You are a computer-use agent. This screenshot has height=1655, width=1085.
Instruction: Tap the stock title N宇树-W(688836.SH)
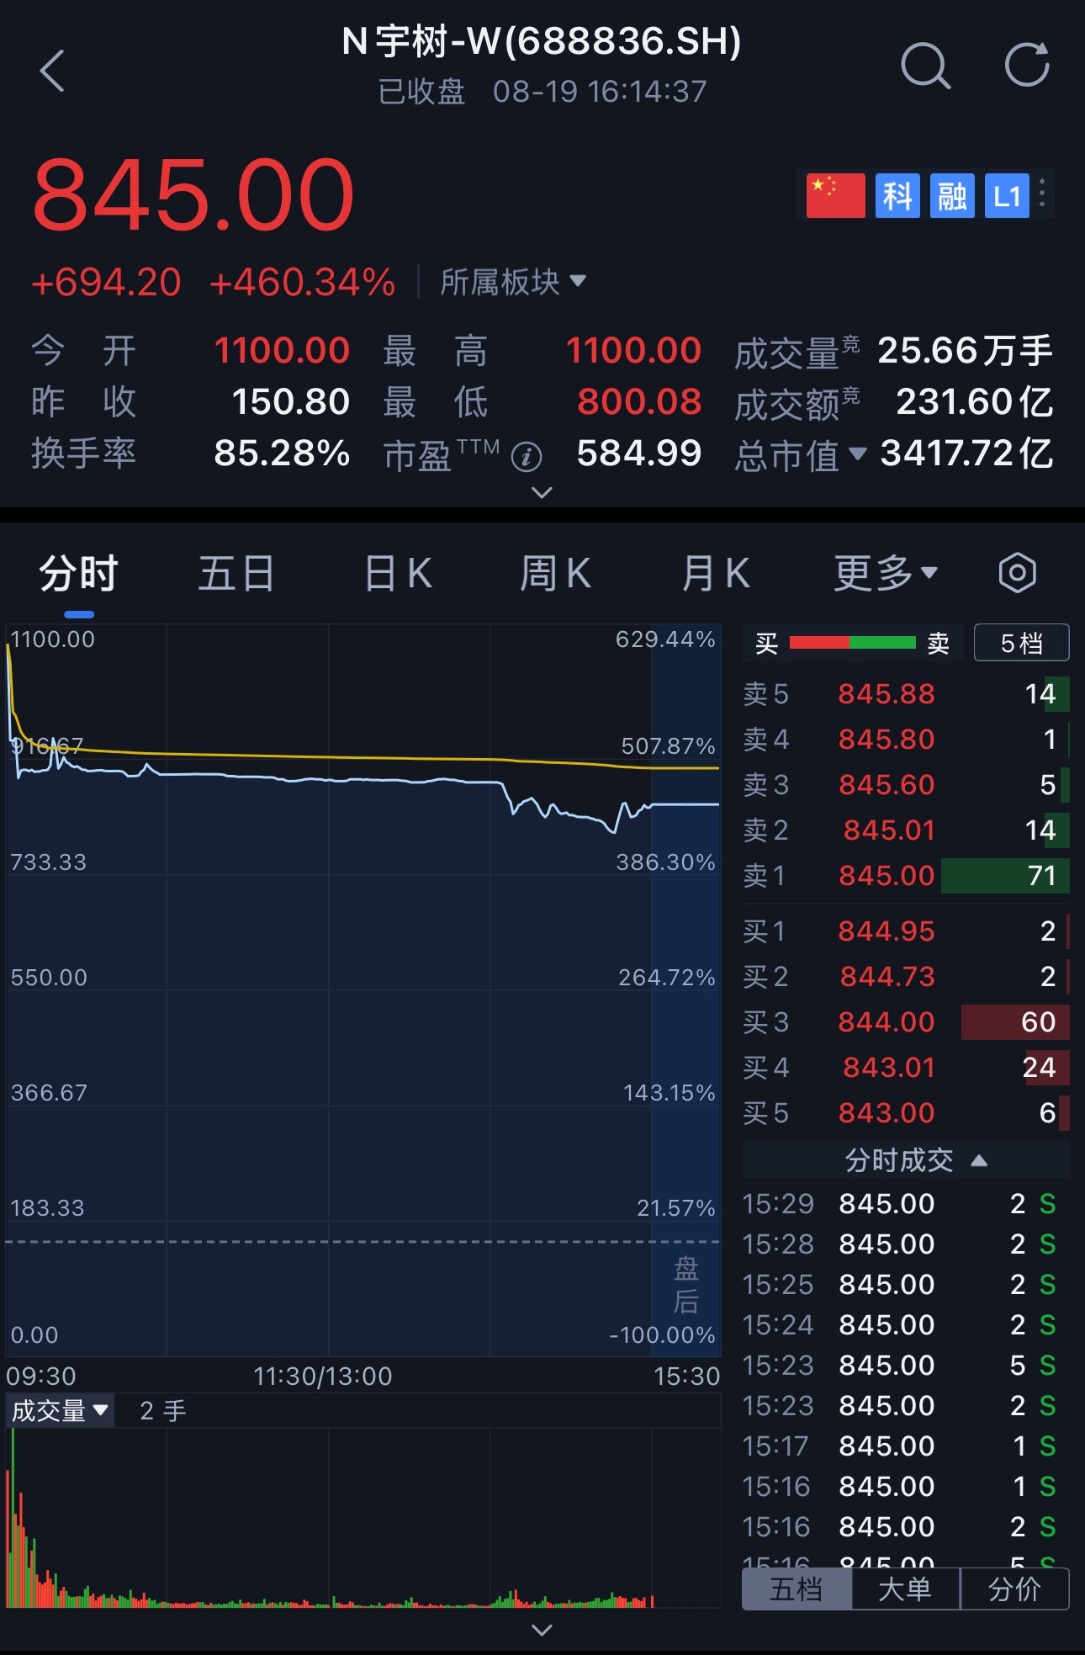[542, 41]
